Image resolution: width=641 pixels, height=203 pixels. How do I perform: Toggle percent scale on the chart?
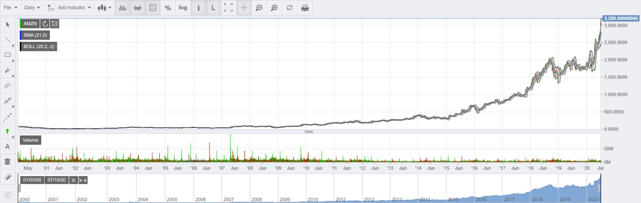click(168, 8)
